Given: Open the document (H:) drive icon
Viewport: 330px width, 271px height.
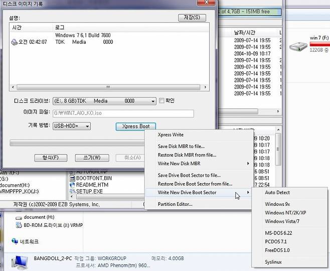Looking at the screenshot, I should tap(19, 217).
